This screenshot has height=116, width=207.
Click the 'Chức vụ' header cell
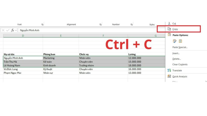pyautogui.click(x=103, y=54)
